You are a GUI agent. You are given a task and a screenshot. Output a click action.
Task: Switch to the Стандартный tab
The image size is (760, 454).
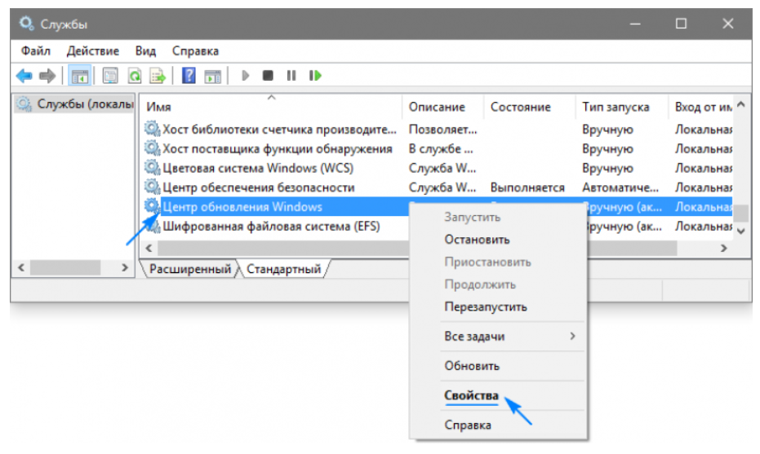[283, 269]
